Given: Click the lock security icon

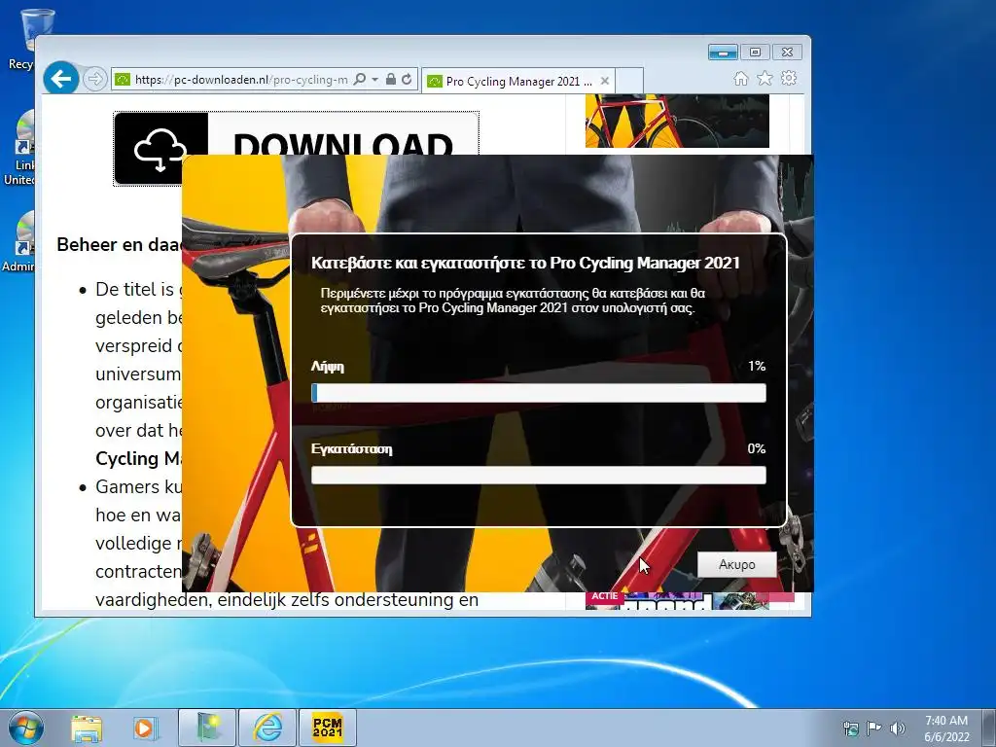Looking at the screenshot, I should [x=391, y=80].
